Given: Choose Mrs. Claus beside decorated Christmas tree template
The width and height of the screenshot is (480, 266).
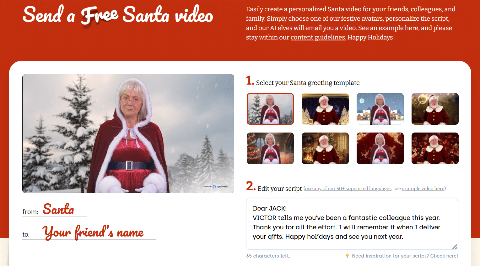Looking at the screenshot, I should click(270, 148).
